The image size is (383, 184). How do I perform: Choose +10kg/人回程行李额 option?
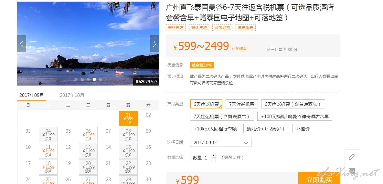(215, 128)
